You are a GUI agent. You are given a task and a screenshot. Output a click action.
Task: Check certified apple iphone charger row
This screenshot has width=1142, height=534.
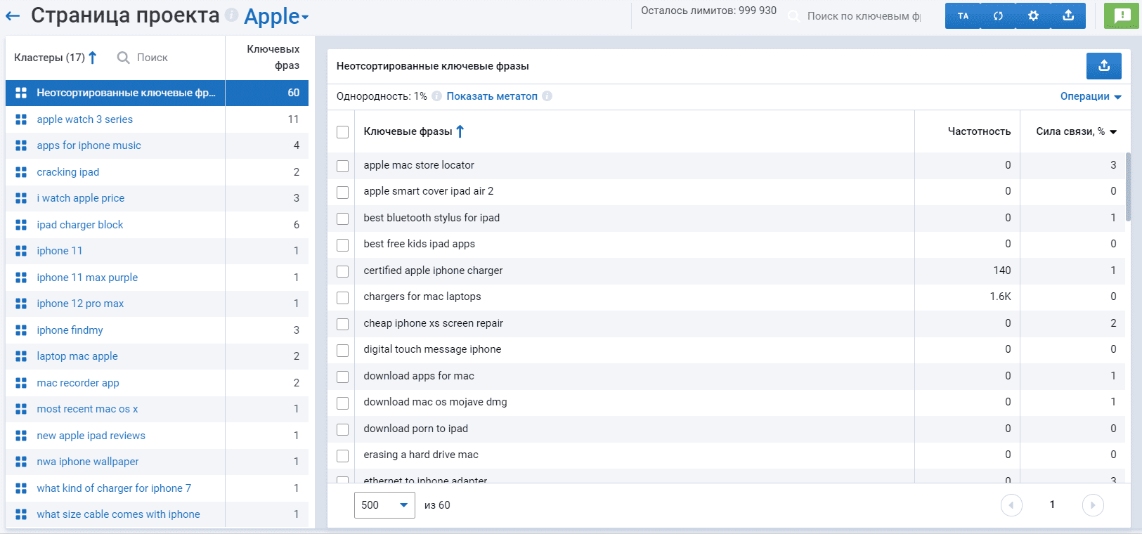[x=342, y=271]
